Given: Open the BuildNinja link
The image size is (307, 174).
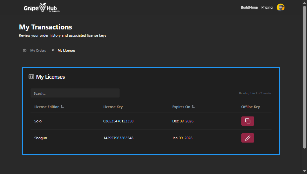Looking at the screenshot, I should [249, 7].
